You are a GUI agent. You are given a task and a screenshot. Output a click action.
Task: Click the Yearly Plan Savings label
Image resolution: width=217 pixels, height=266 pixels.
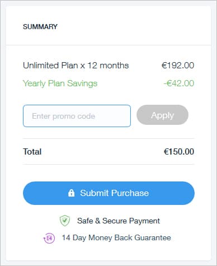click(x=60, y=83)
